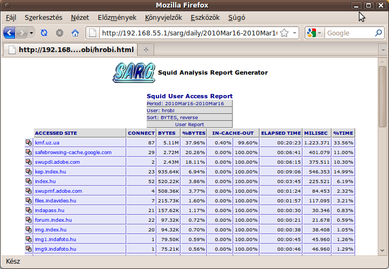
Task: Click the SARG logo image
Action: [134, 72]
